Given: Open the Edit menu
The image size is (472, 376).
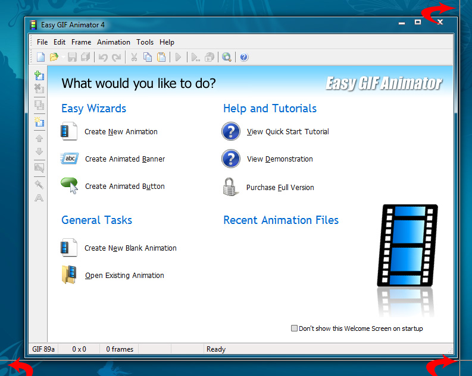Looking at the screenshot, I should click(x=60, y=42).
